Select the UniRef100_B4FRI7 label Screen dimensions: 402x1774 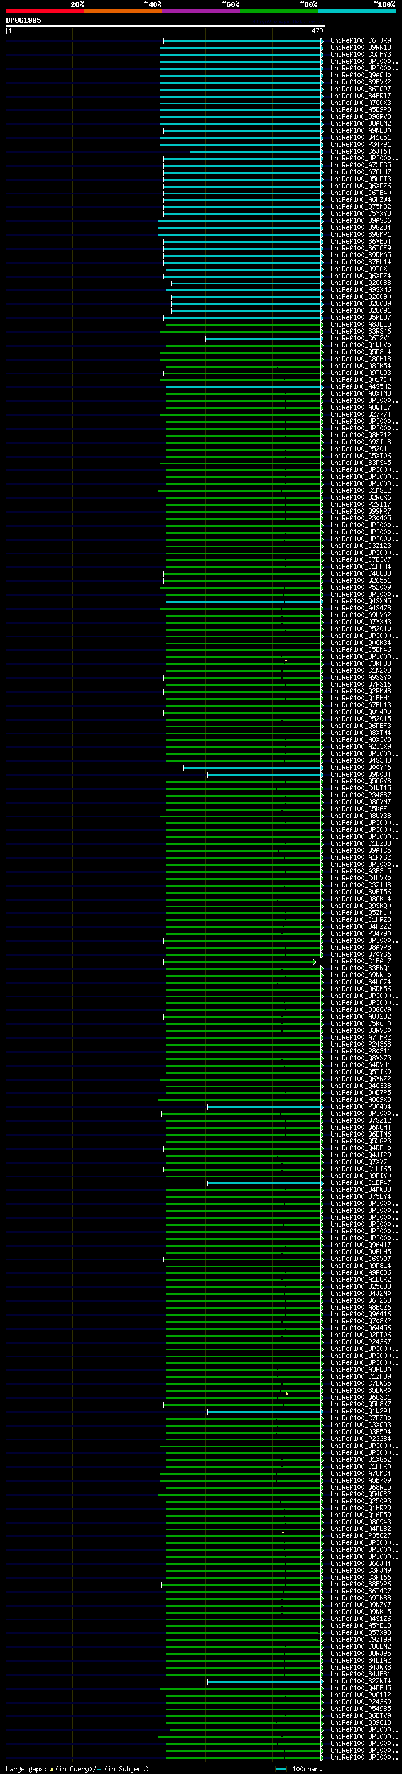point(361,96)
